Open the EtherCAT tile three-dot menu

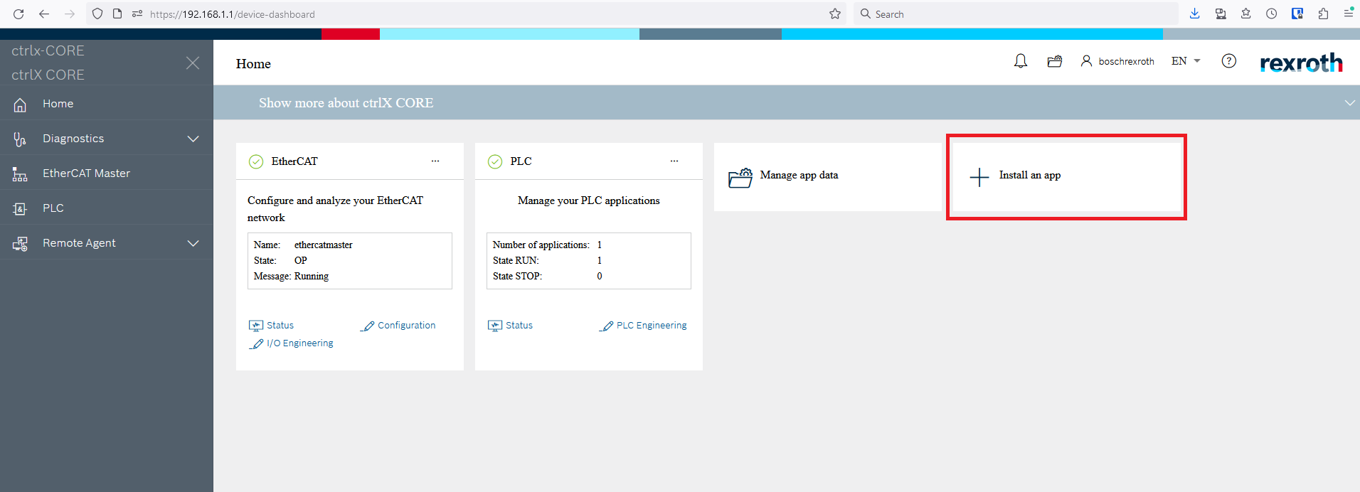pyautogui.click(x=435, y=161)
